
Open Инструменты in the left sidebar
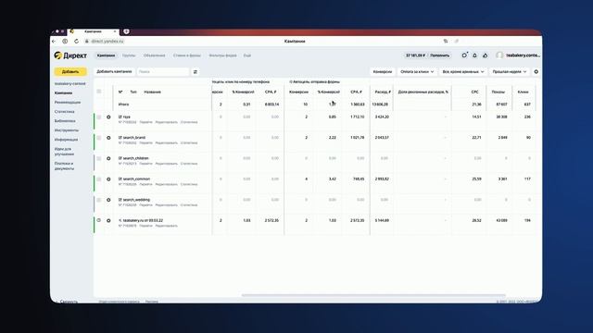click(x=67, y=130)
